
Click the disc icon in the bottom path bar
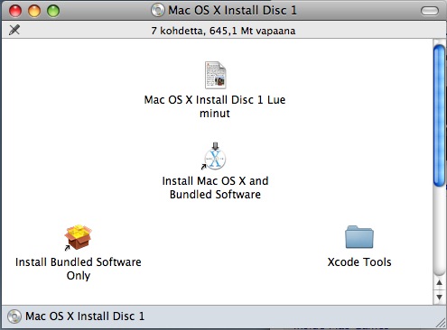coord(14,316)
